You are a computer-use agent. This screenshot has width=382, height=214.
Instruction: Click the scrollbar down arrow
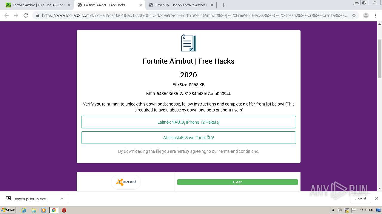(x=380, y=188)
